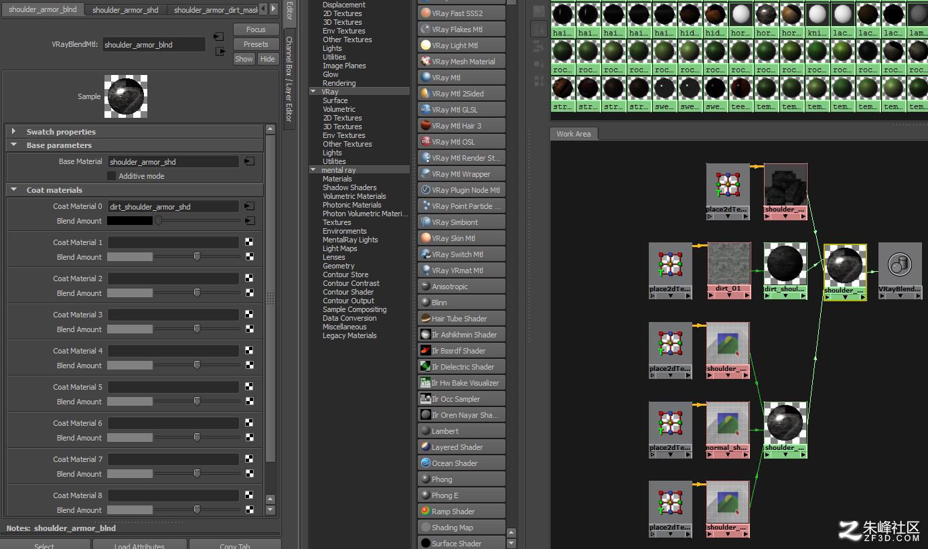Adjust the Coat Material 4 Blend Amount slider
This screenshot has width=928, height=549.
point(198,366)
